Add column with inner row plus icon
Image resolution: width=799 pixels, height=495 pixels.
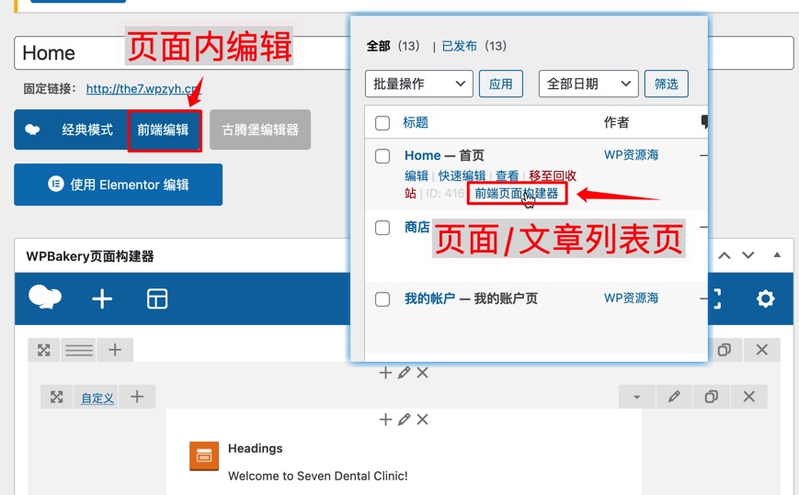(137, 397)
